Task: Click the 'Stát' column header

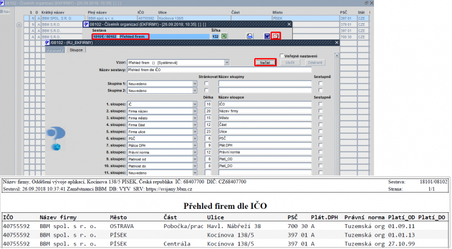Action: 361,12
